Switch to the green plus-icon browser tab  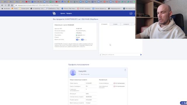coord(52,2)
